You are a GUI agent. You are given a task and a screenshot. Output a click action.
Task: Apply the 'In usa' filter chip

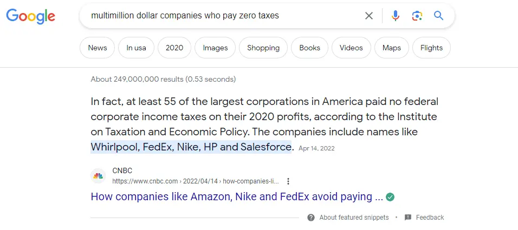click(x=136, y=48)
